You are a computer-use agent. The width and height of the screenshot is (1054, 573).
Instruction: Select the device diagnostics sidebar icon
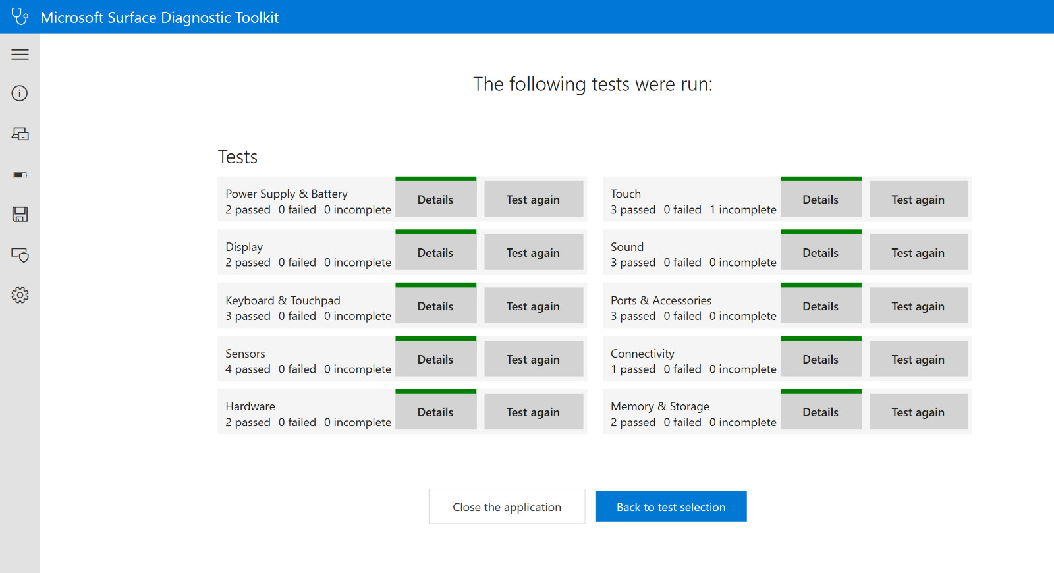click(20, 134)
